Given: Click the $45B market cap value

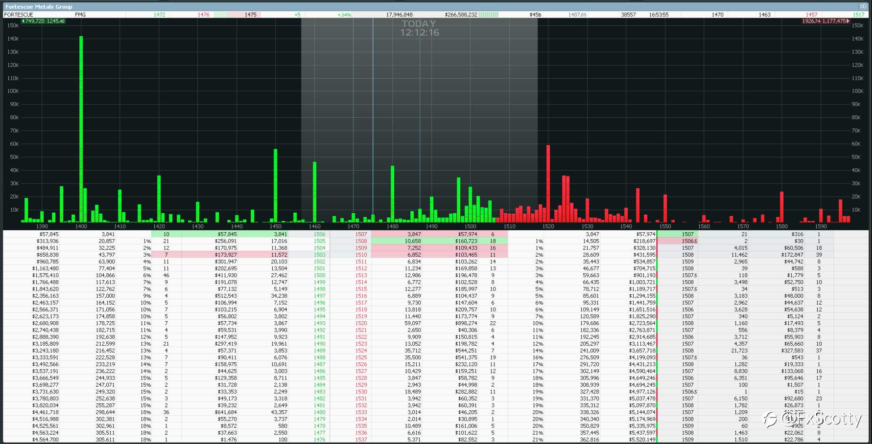Looking at the screenshot, I should point(535,15).
